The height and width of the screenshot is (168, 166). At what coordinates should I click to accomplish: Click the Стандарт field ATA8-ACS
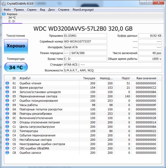pyautogui.click(x=113, y=65)
